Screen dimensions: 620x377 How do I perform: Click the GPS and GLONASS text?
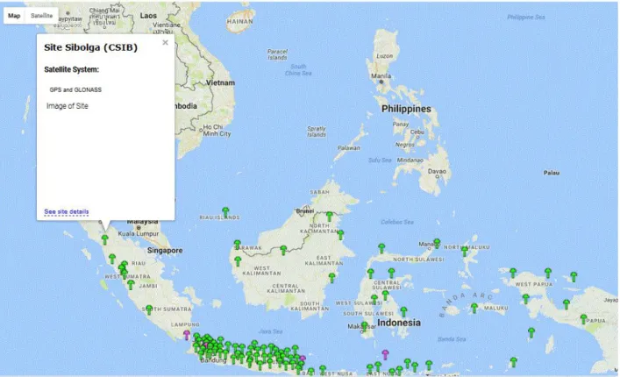coord(75,90)
